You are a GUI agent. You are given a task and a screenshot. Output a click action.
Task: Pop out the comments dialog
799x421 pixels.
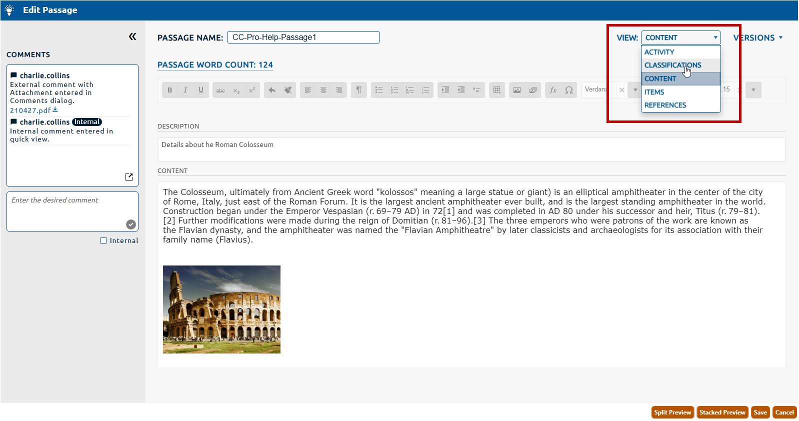(x=129, y=177)
